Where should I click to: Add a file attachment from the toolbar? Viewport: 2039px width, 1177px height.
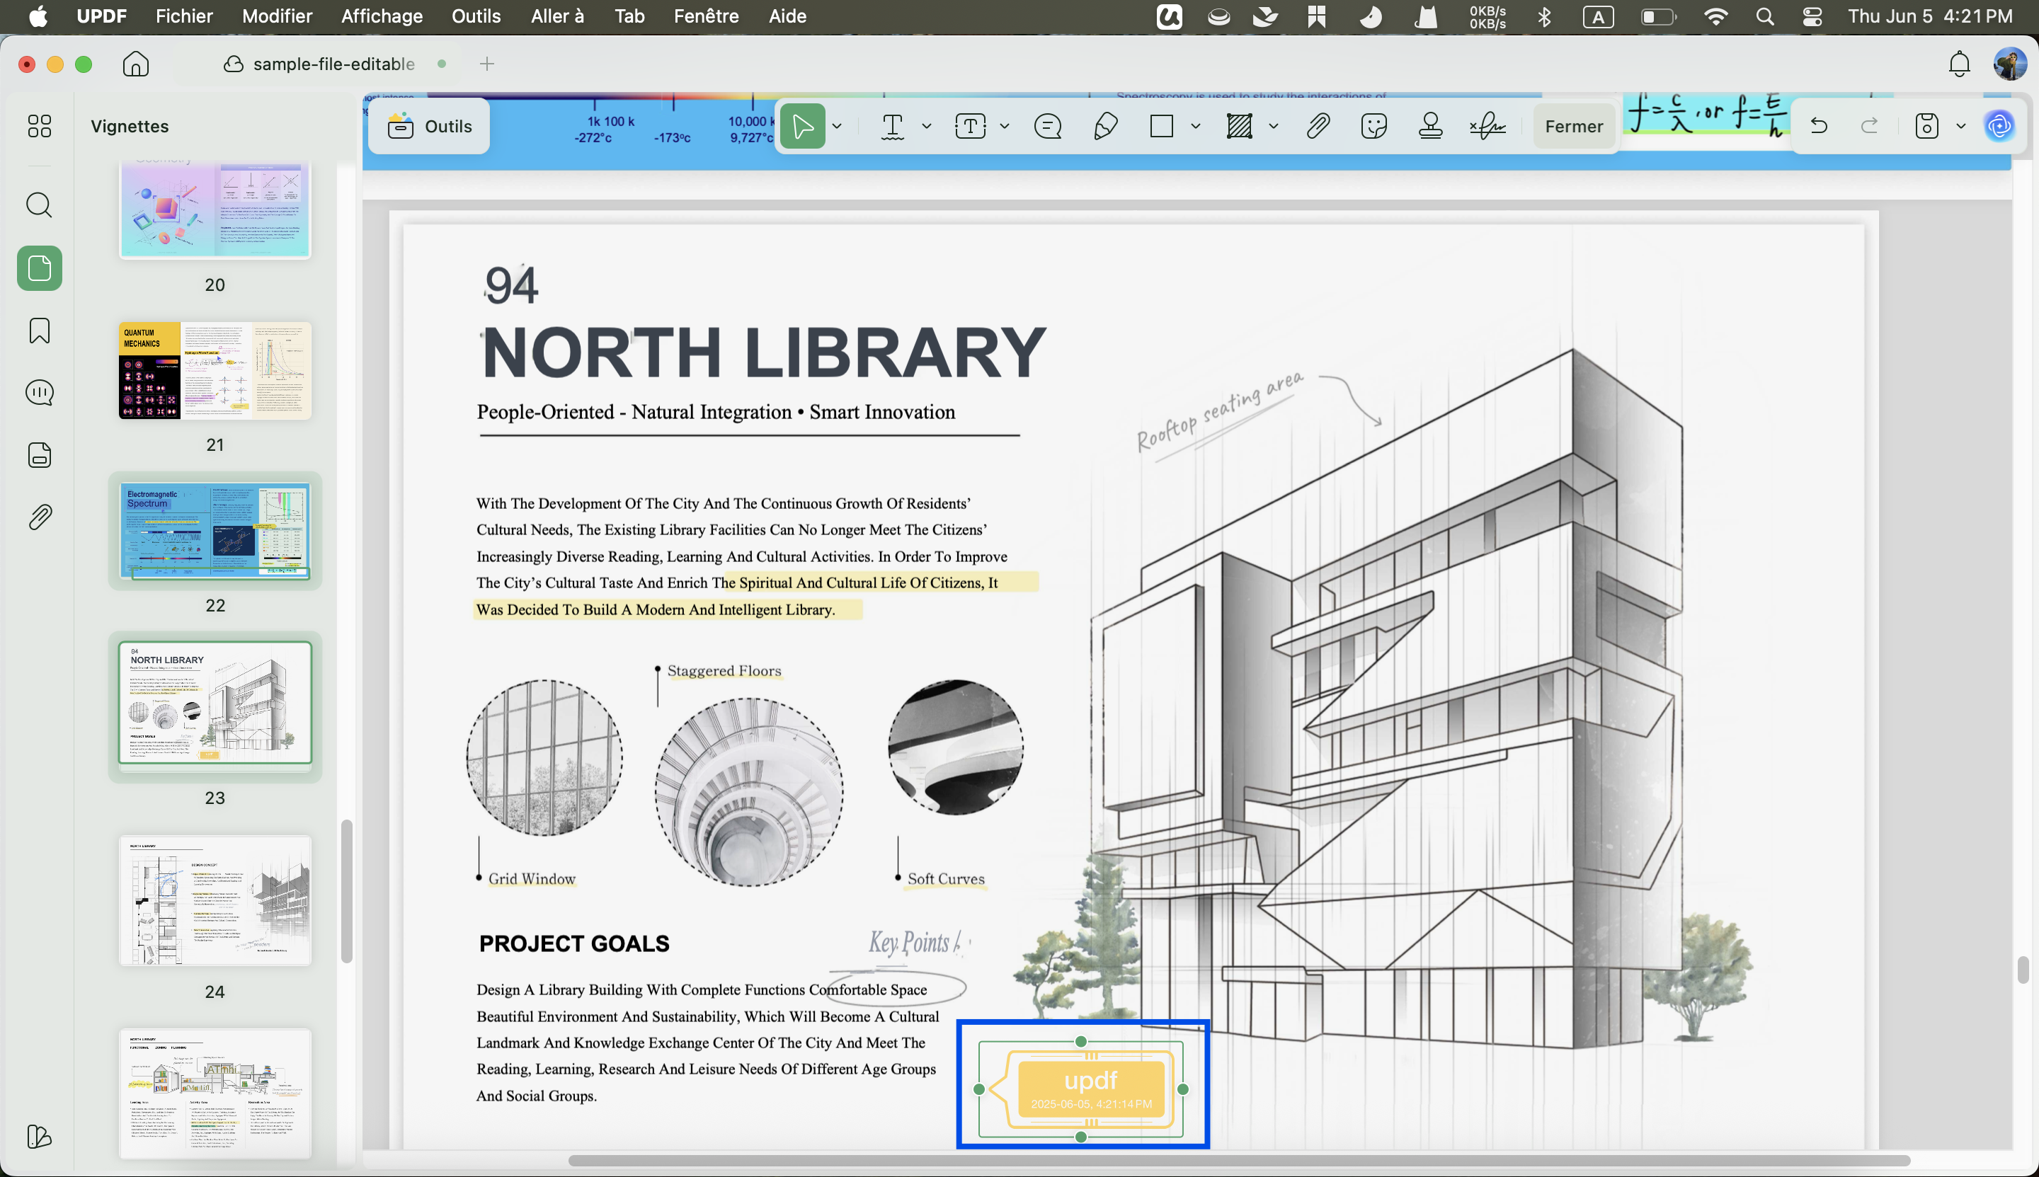tap(1318, 126)
